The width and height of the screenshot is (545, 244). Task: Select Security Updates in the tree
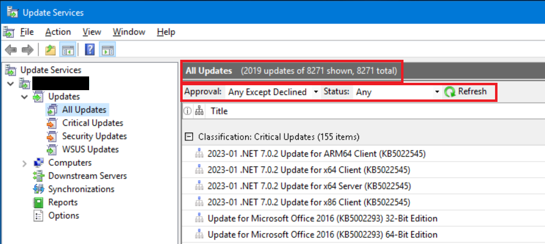(95, 136)
